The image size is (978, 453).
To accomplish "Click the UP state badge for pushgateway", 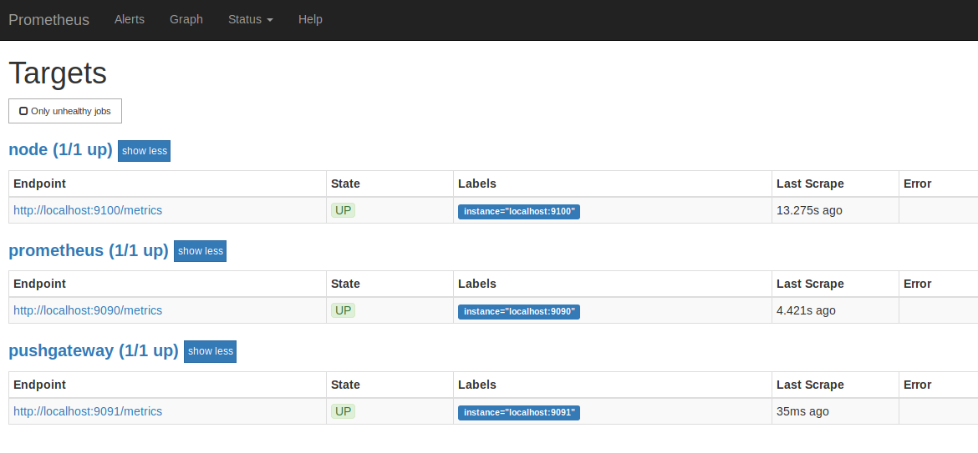I will (343, 411).
